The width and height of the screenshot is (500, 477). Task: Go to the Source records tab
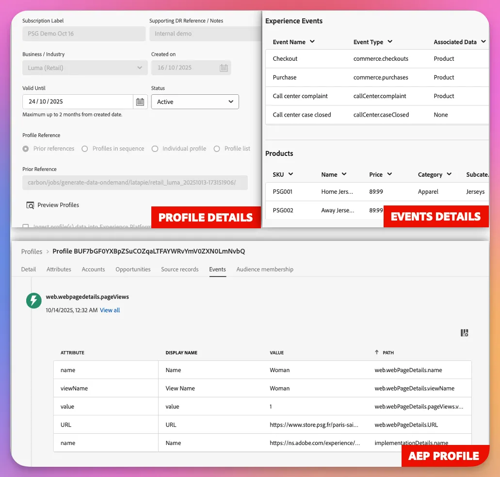pyautogui.click(x=180, y=269)
